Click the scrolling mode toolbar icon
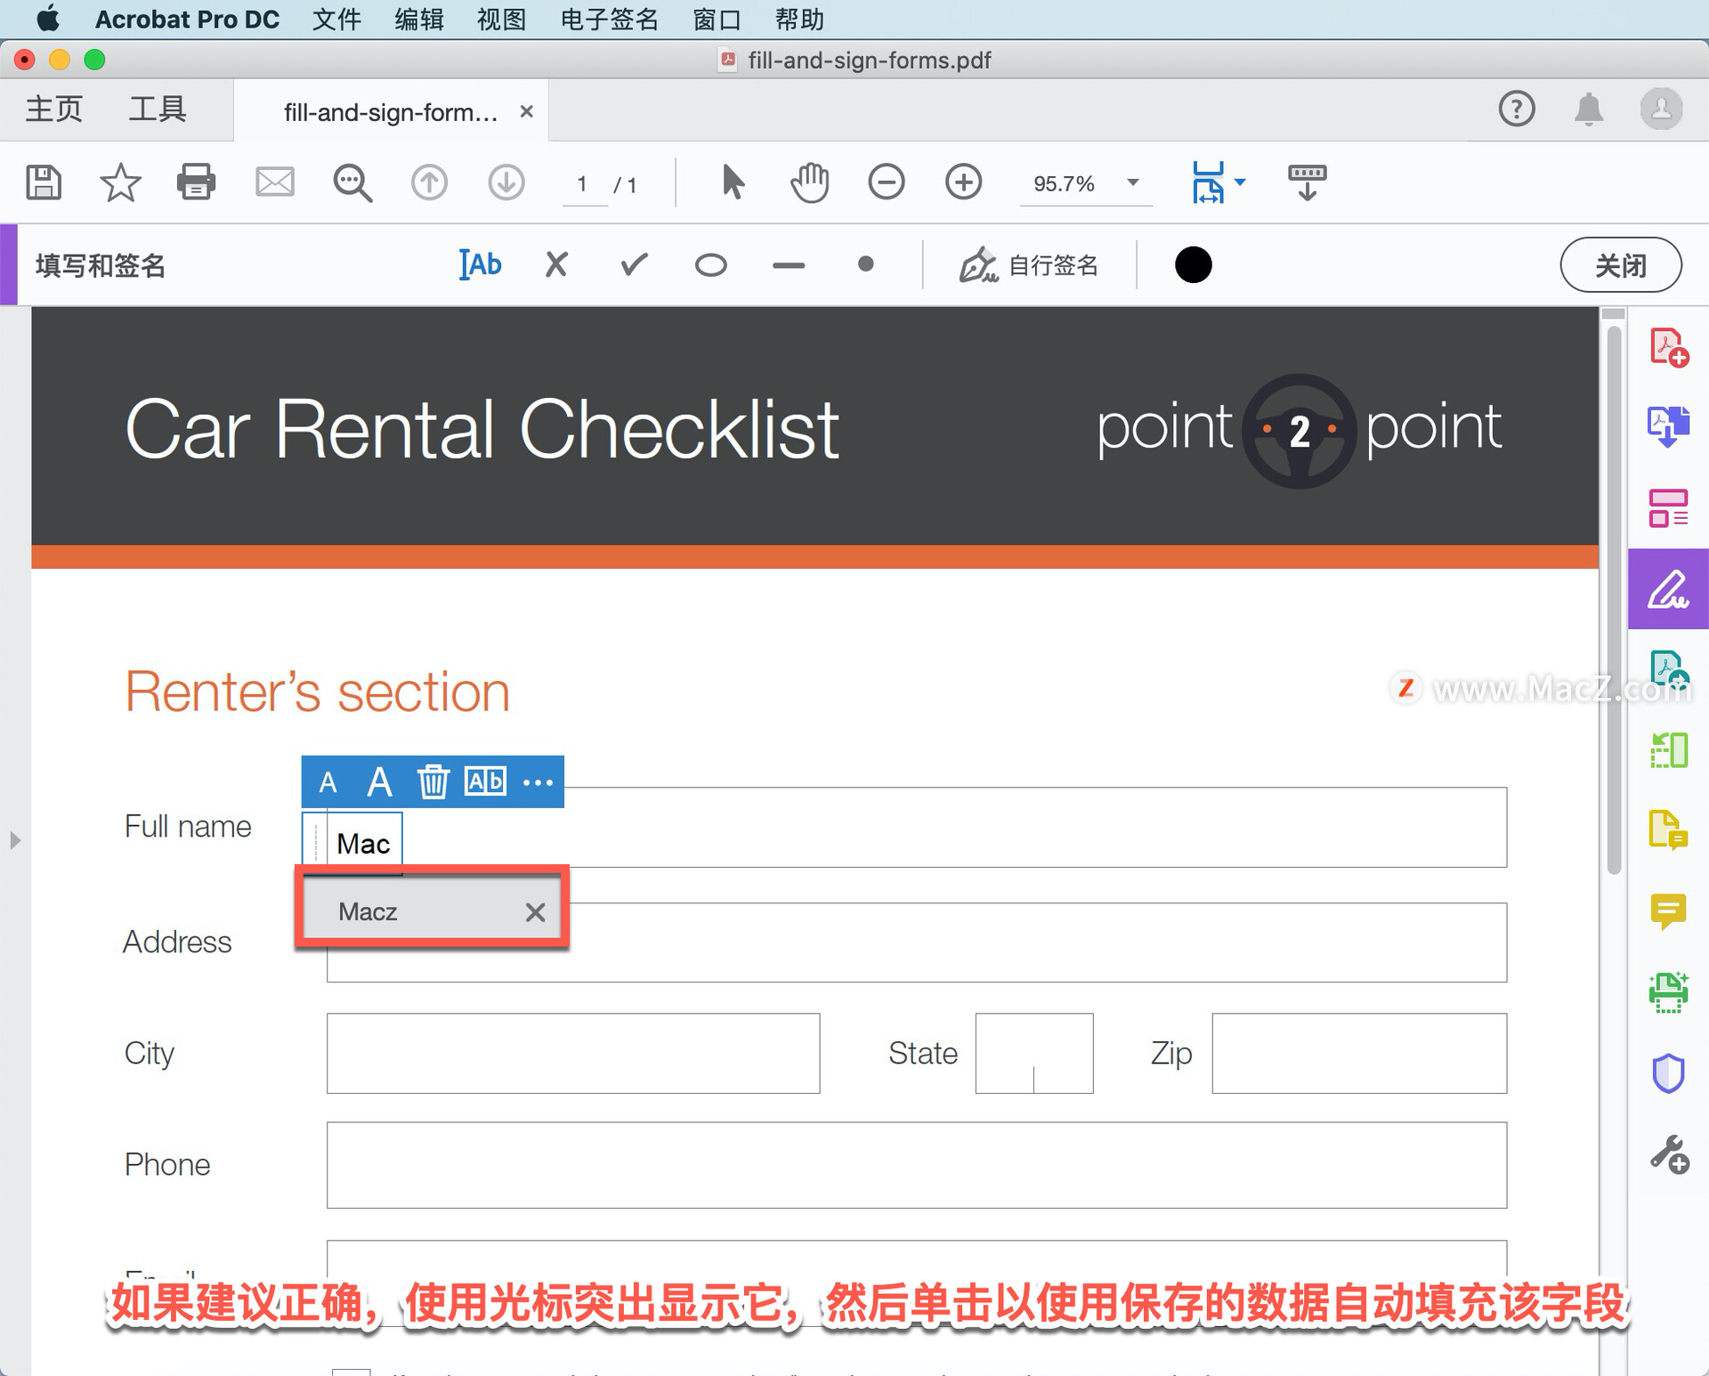 1307,182
